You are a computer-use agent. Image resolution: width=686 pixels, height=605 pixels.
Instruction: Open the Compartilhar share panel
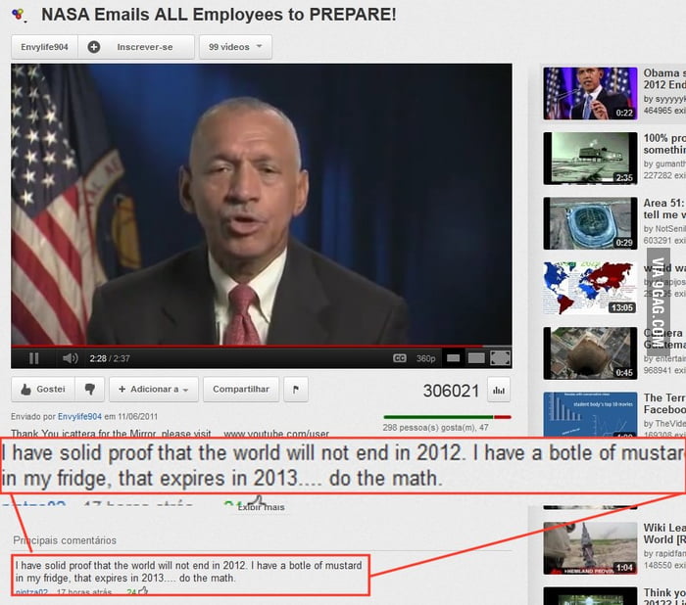(x=241, y=389)
